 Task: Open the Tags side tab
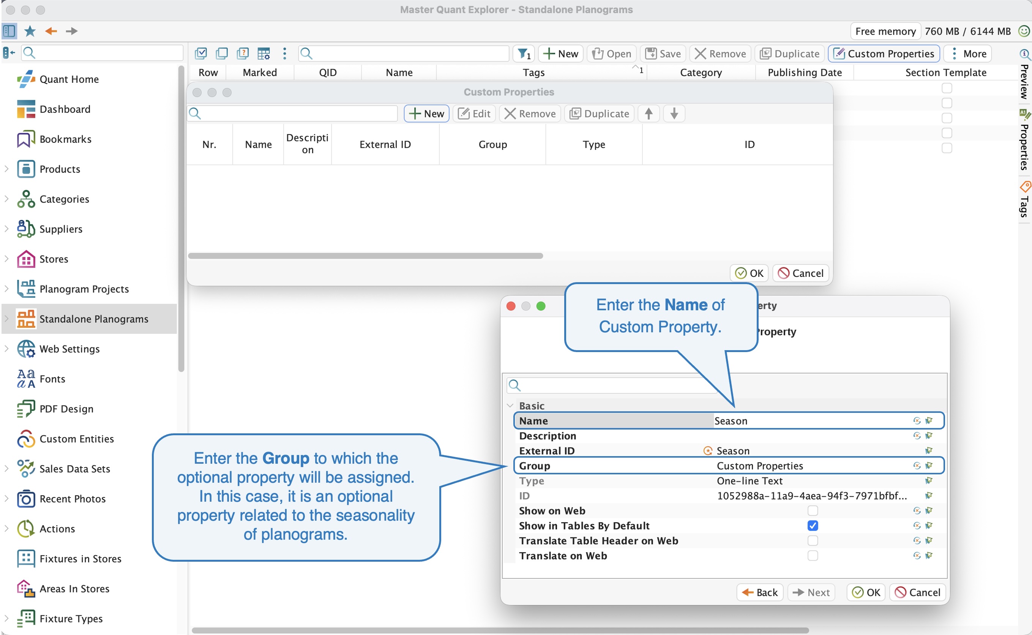tap(1024, 199)
